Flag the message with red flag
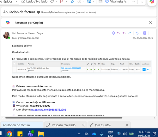This screenshot has width=158, height=137. [62, 1]
